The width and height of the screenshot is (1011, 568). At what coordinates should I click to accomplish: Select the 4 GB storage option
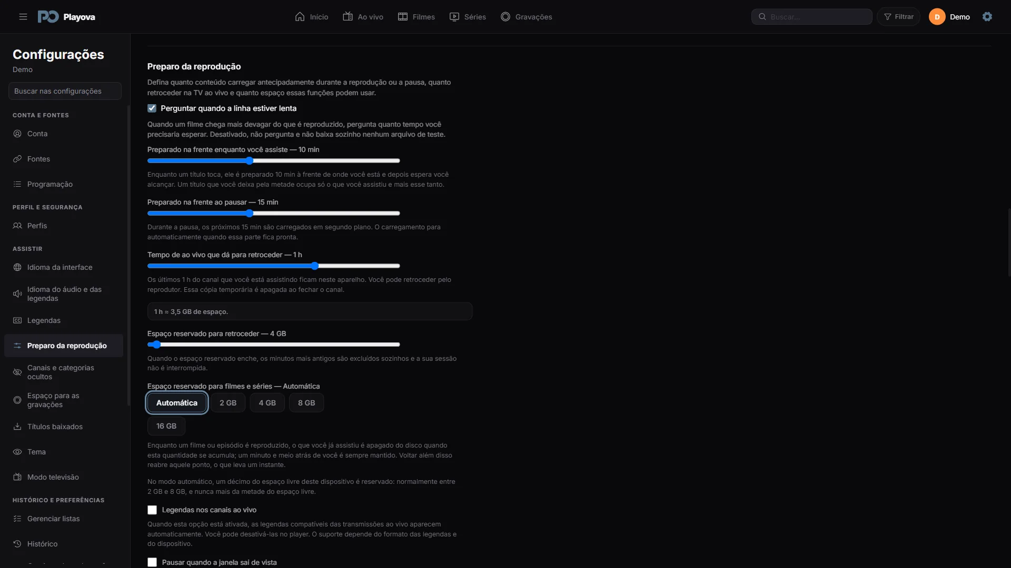pyautogui.click(x=267, y=403)
